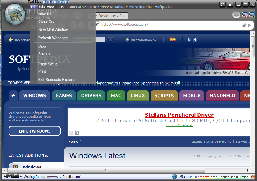Click vertical scrollbar down arrow
257x181 pixels.
click(253, 165)
